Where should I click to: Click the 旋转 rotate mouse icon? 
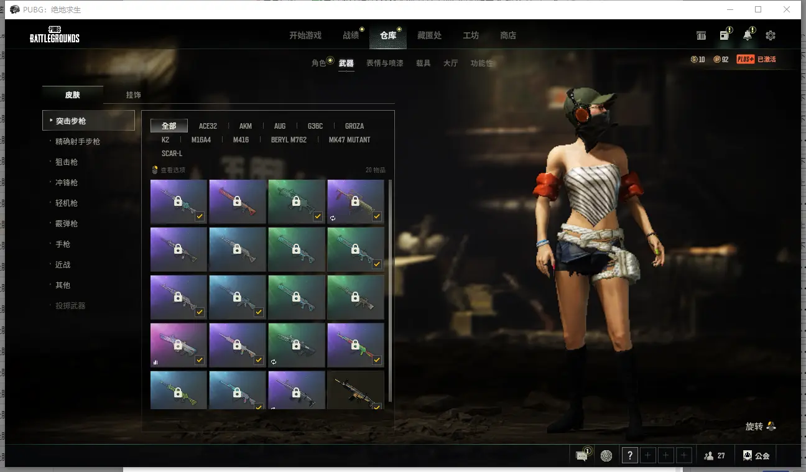pos(771,426)
